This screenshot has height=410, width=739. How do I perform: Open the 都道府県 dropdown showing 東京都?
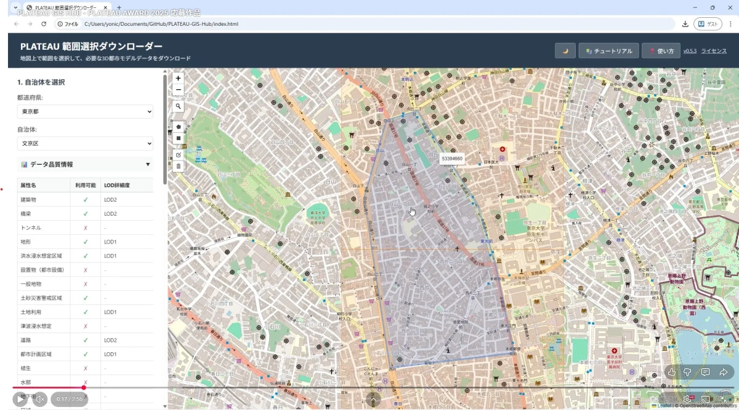85,112
